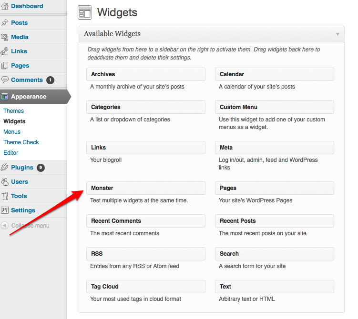Click the Links chain icon
The image size is (358, 319).
(5, 51)
